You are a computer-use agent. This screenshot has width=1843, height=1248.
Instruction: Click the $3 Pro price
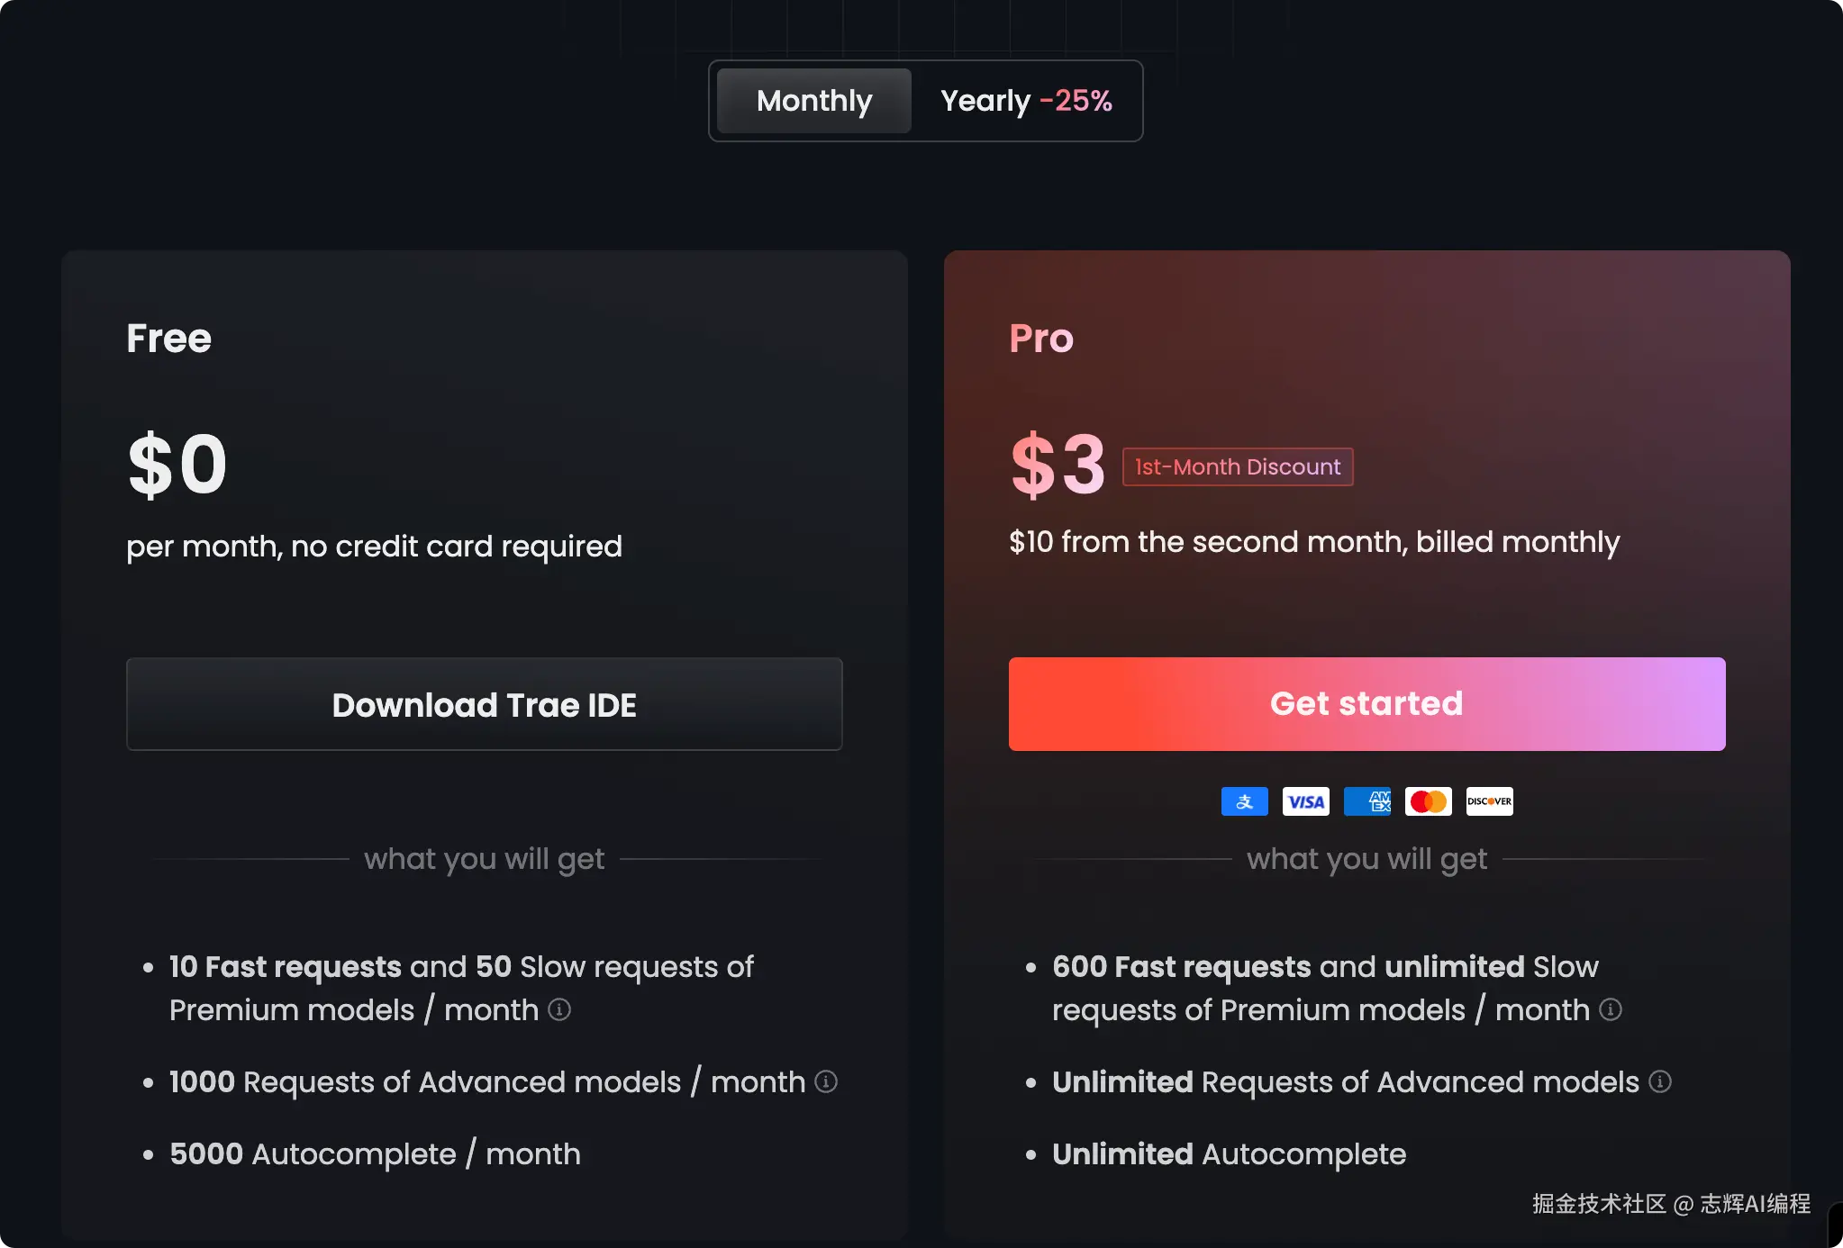(x=1058, y=465)
